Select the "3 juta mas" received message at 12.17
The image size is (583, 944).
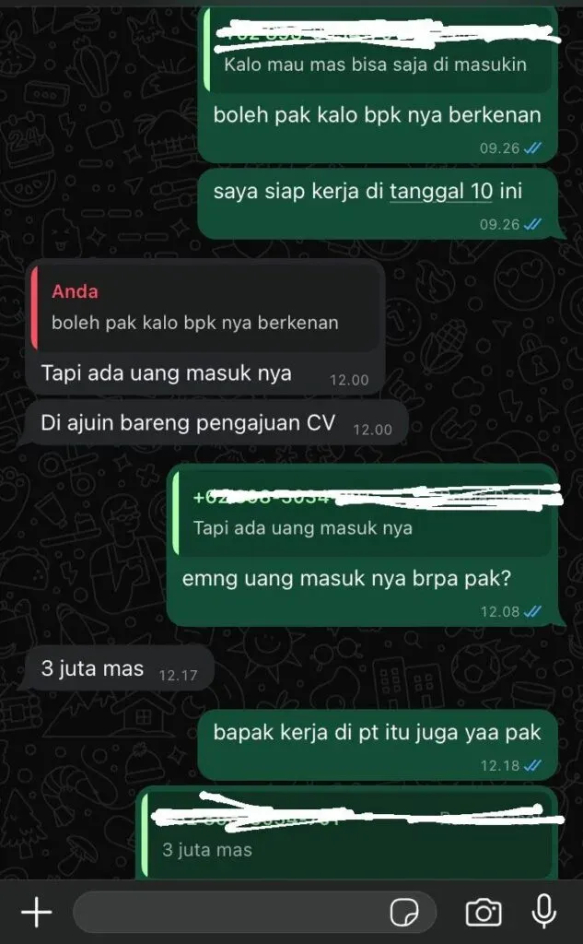pos(119,668)
